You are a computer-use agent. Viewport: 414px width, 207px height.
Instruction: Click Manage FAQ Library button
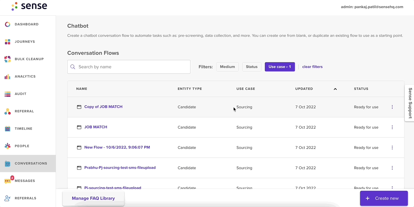click(x=93, y=198)
